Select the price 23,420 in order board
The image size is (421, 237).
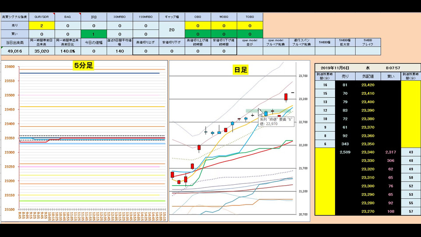pyautogui.click(x=368, y=85)
